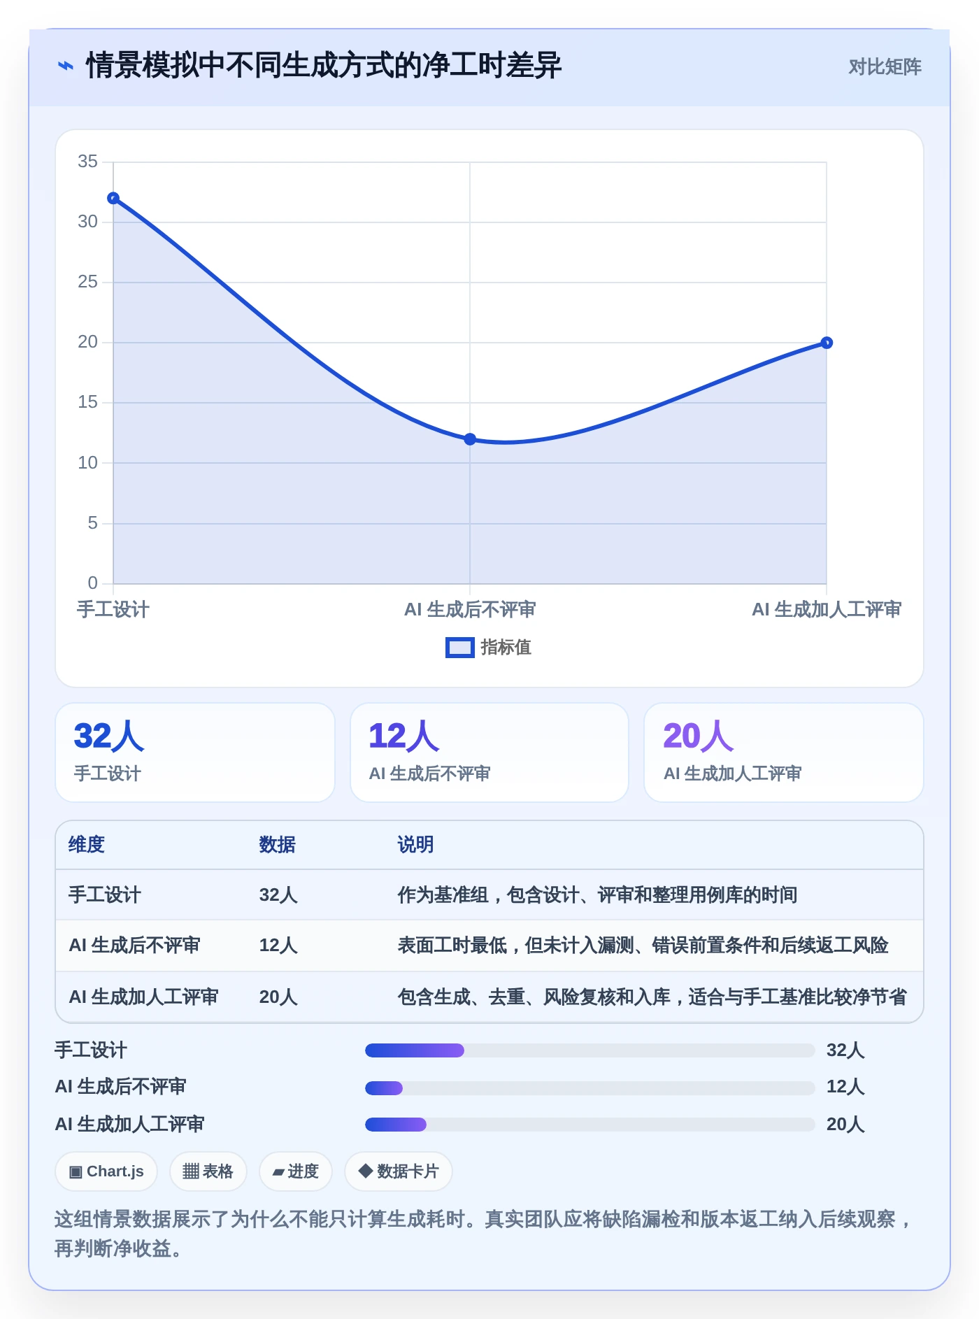Click the AI 生成后不评审 x-axis label
Image resolution: width=979 pixels, height=1319 pixels.
pos(470,610)
